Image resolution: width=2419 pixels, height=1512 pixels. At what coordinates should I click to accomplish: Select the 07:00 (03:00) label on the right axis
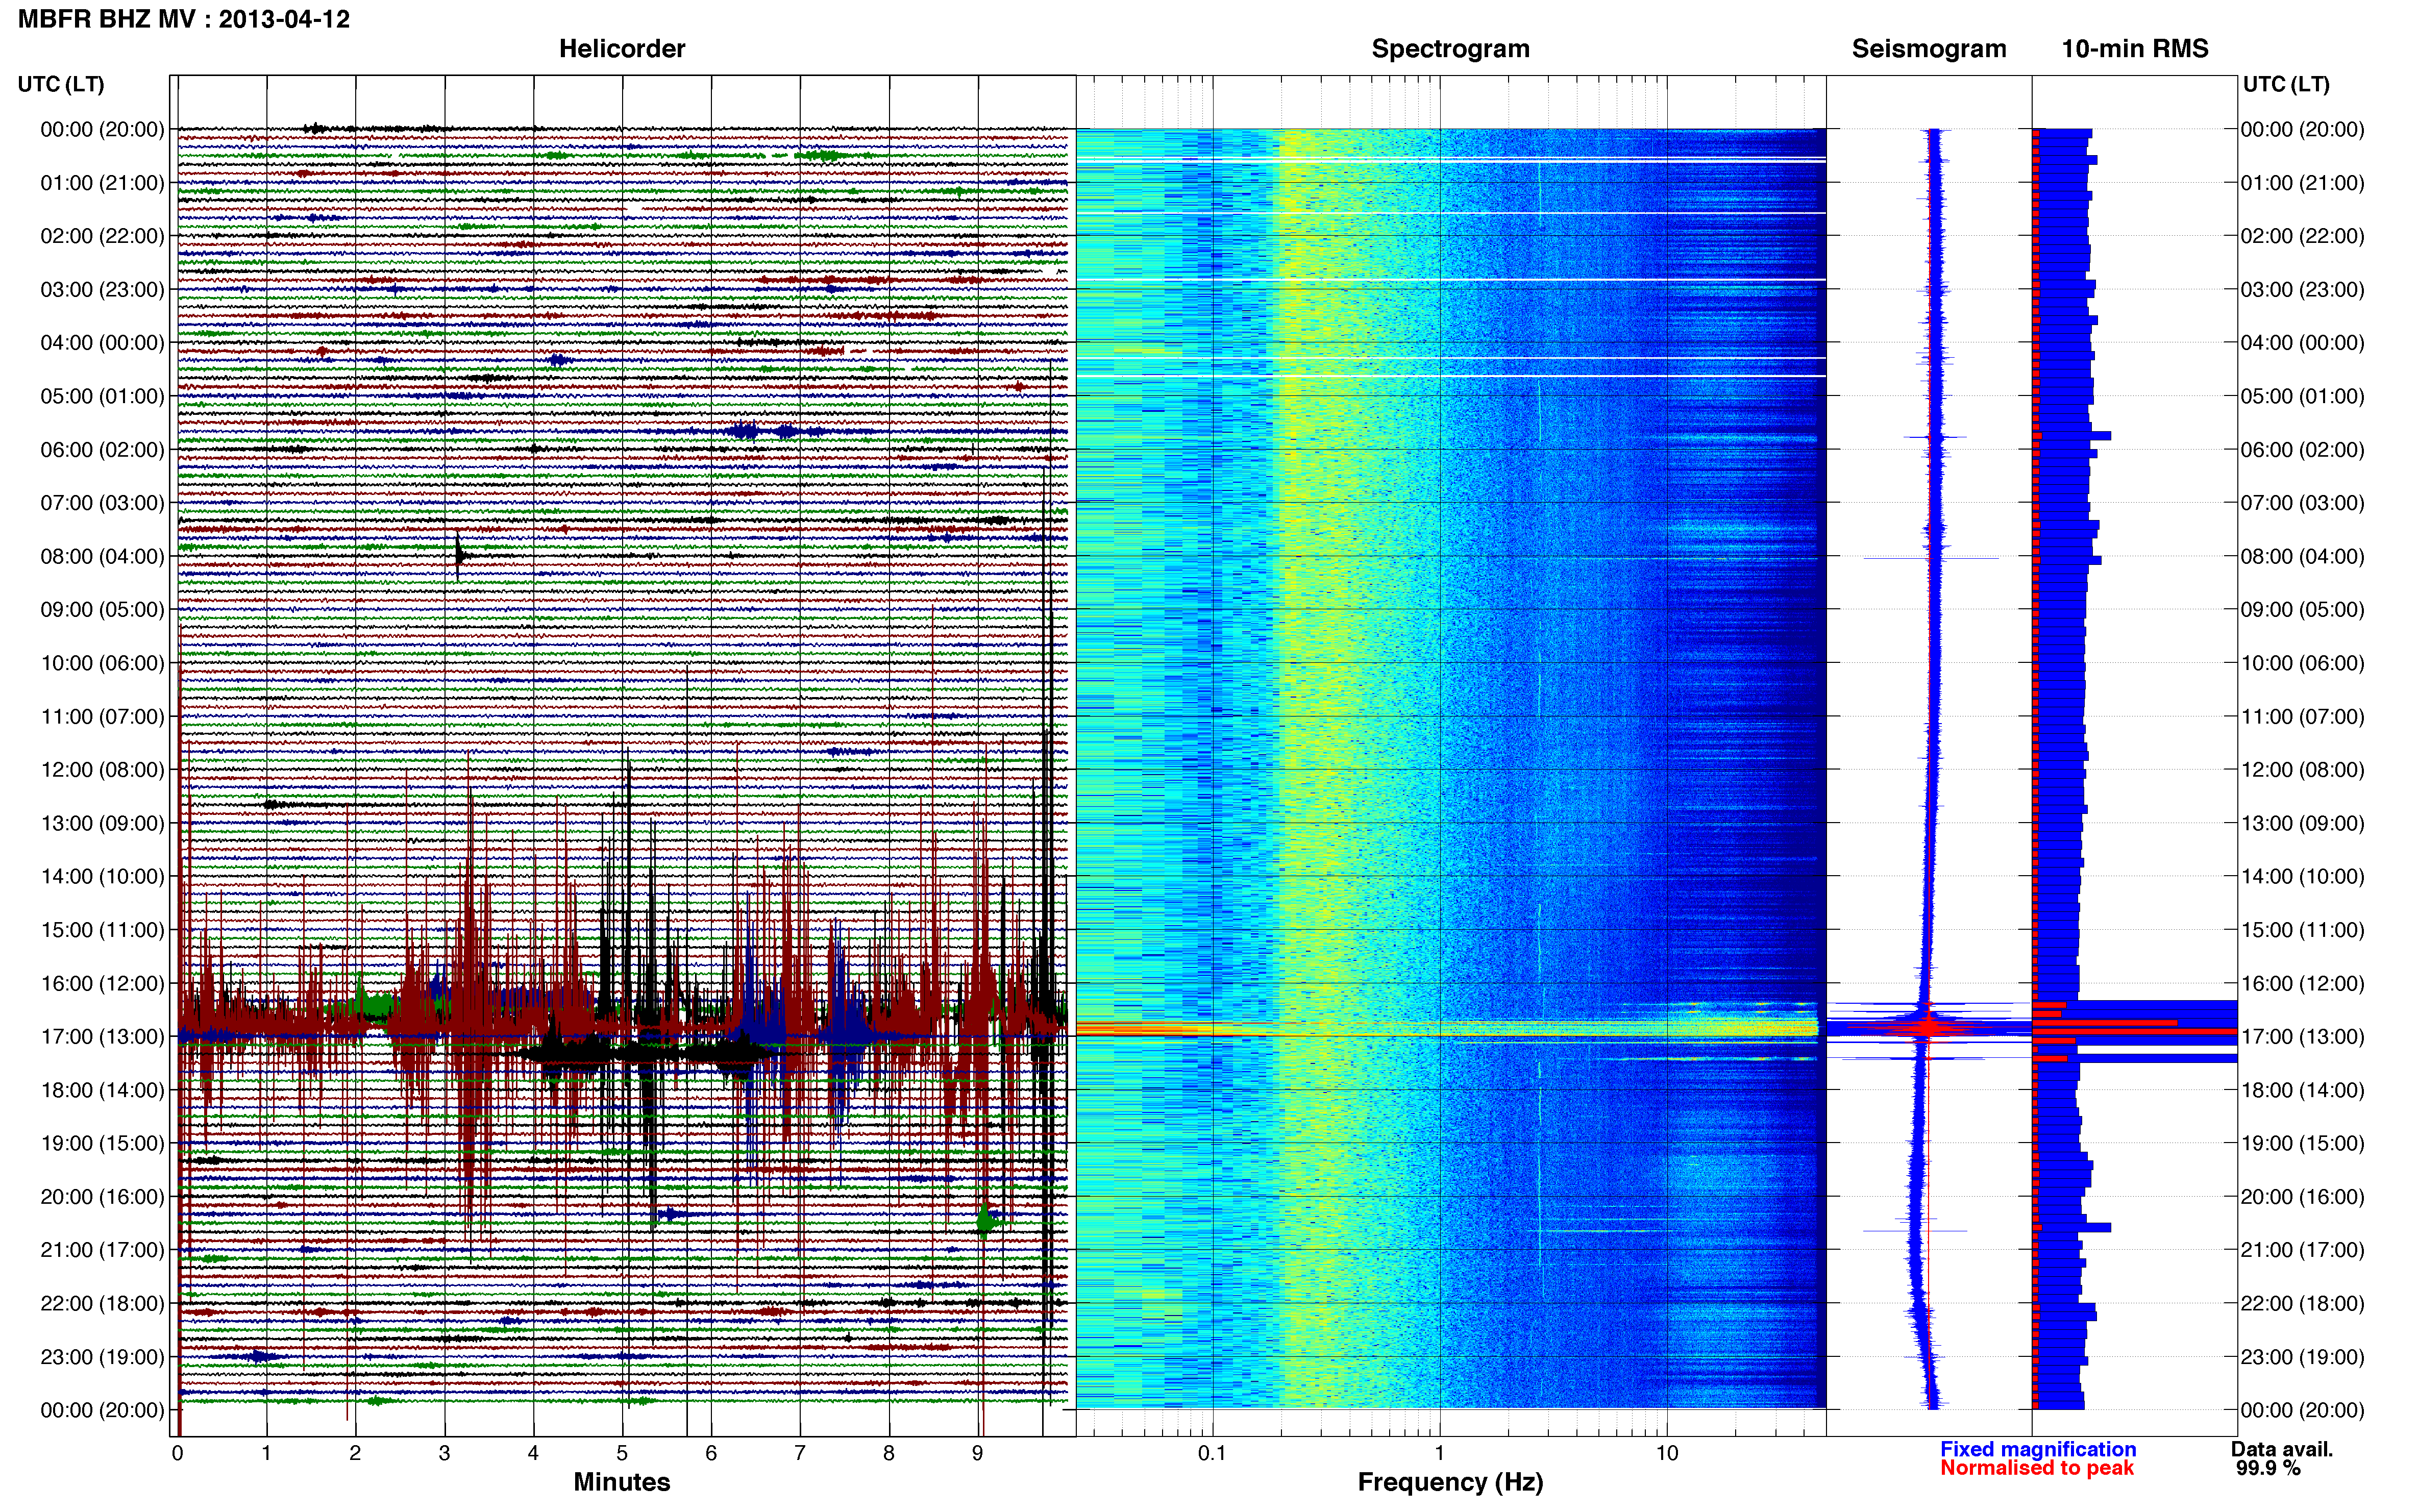point(2302,503)
